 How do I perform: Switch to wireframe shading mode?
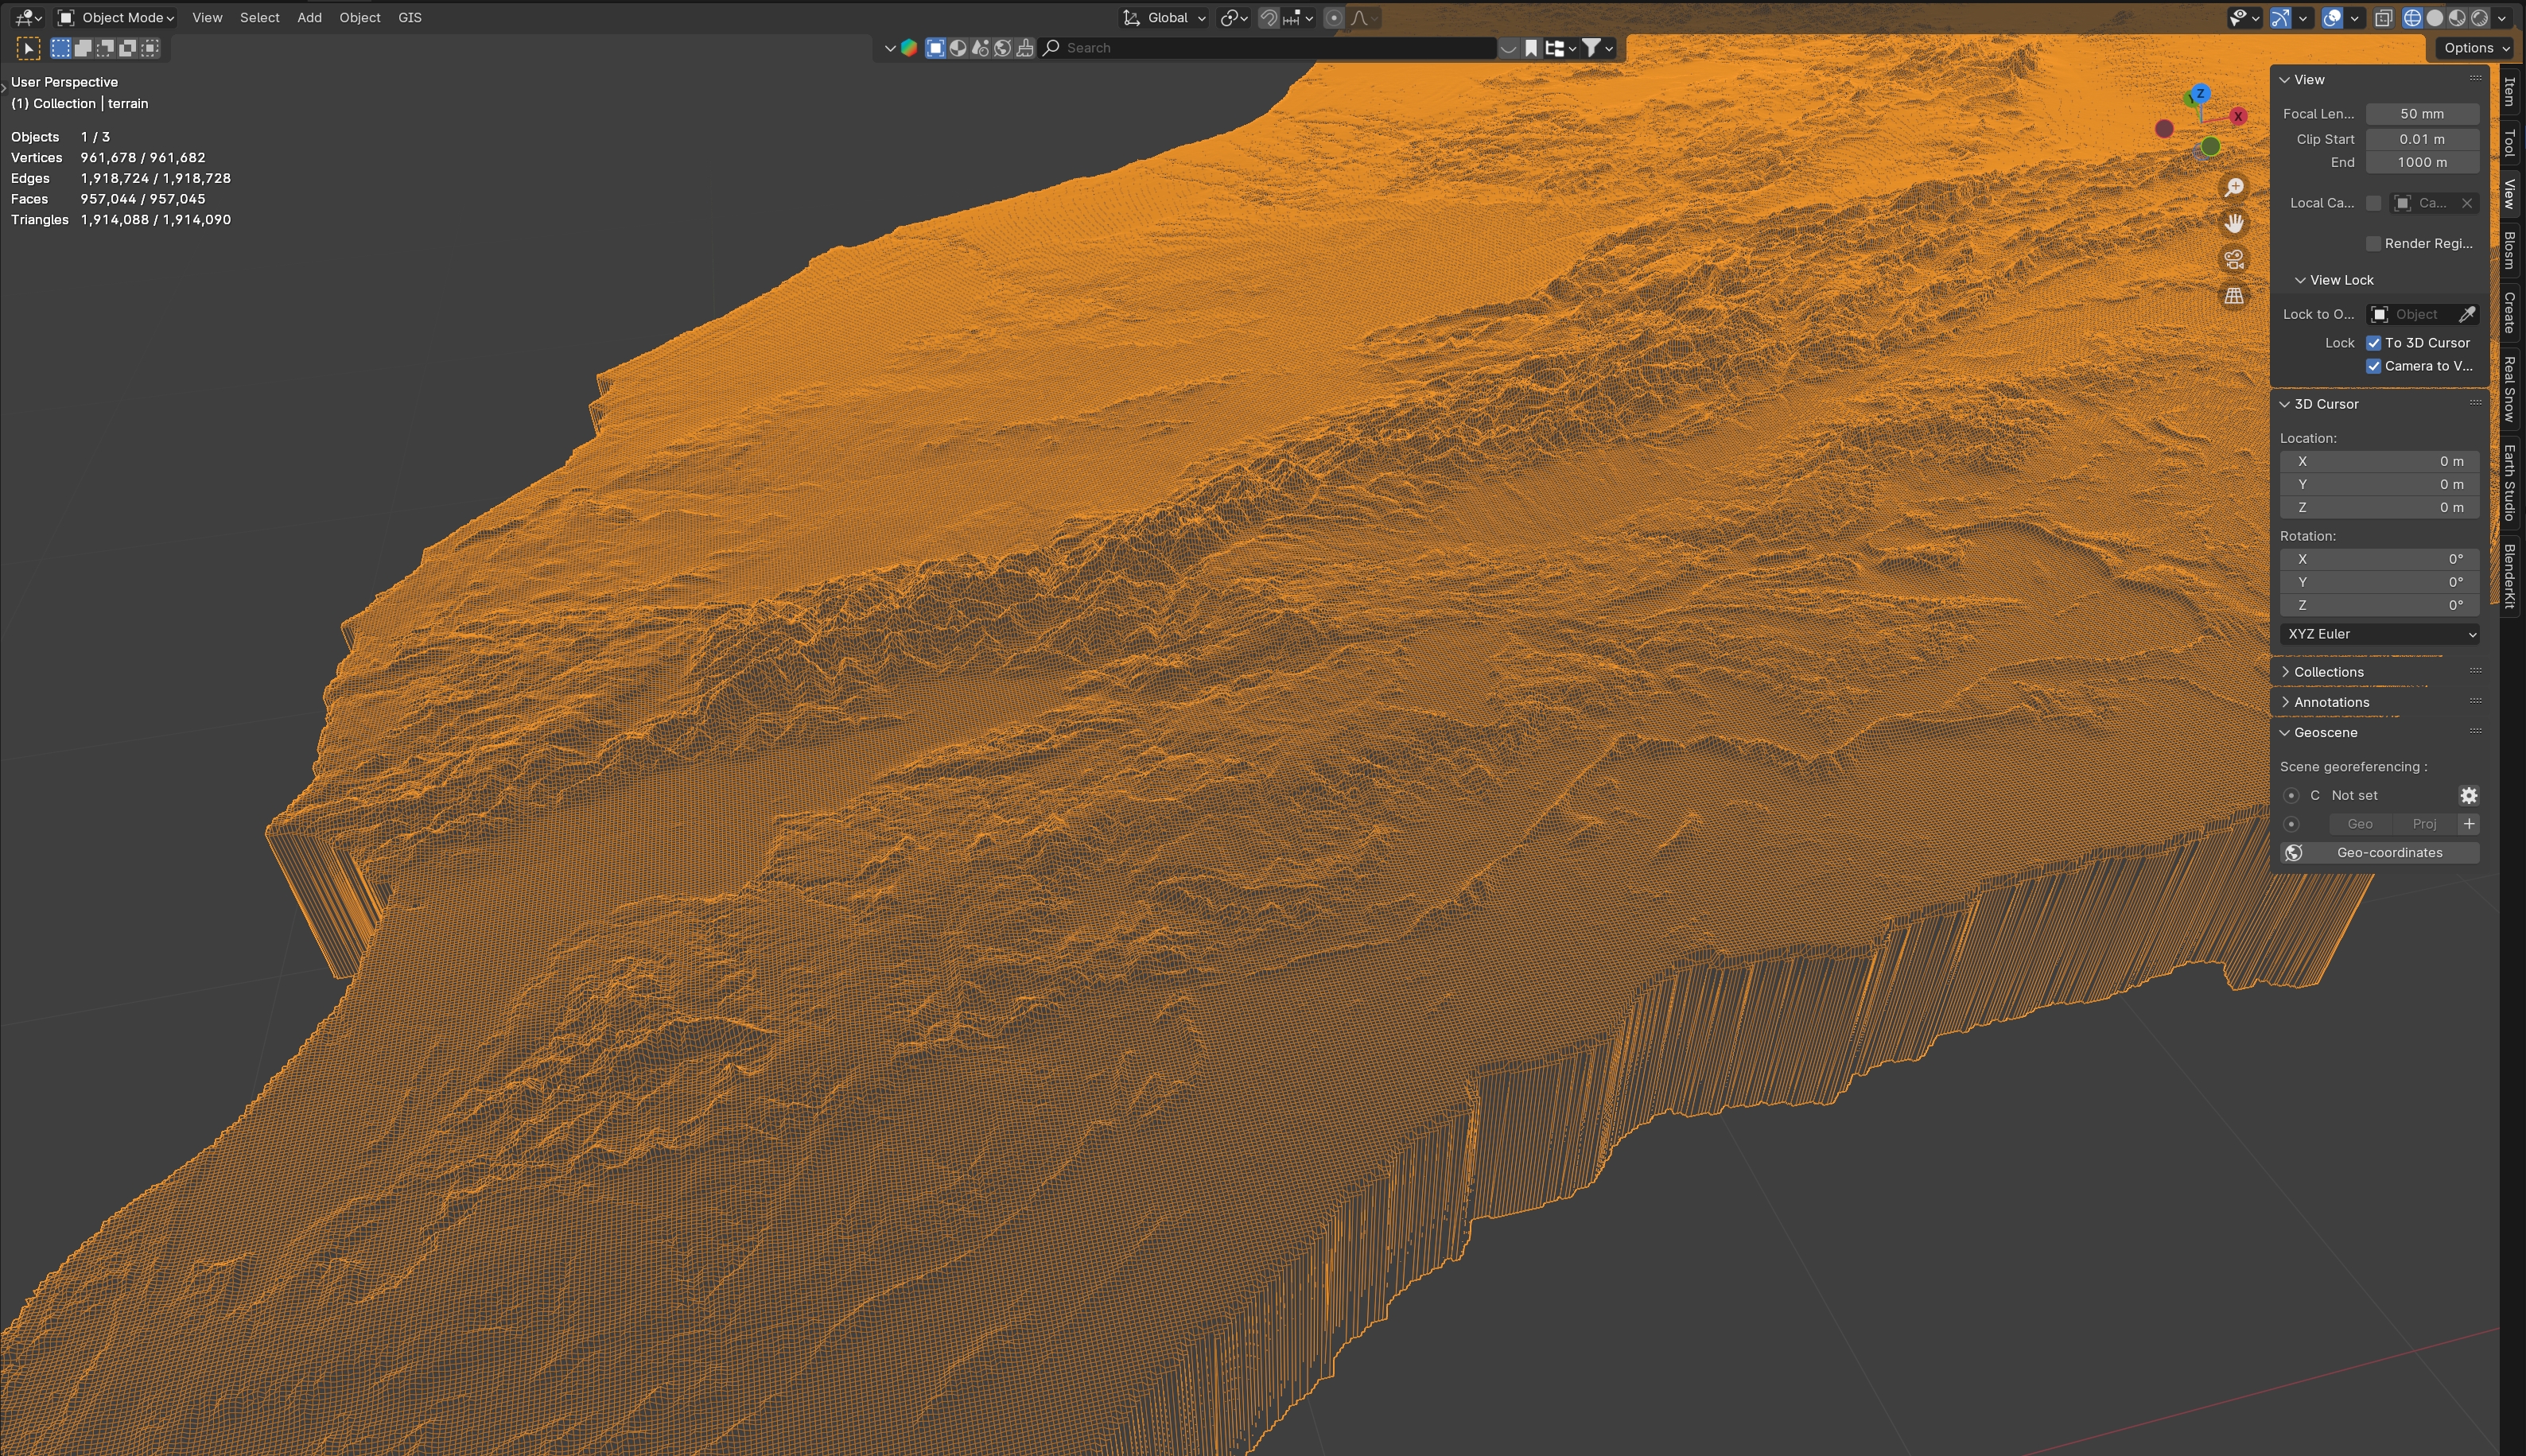2412,18
